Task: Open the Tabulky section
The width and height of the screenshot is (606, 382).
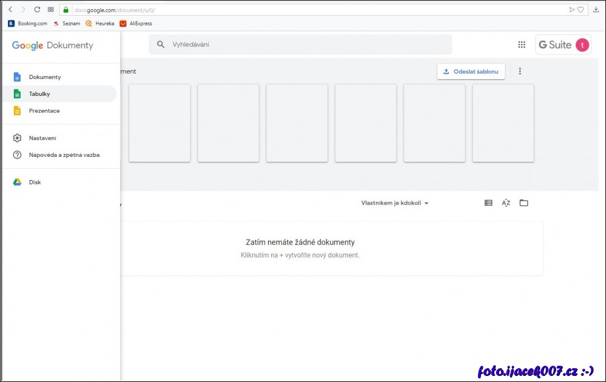Action: tap(40, 94)
